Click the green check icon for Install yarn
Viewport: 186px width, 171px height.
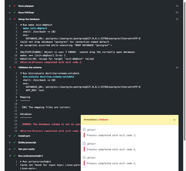pyautogui.click(x=15, y=136)
